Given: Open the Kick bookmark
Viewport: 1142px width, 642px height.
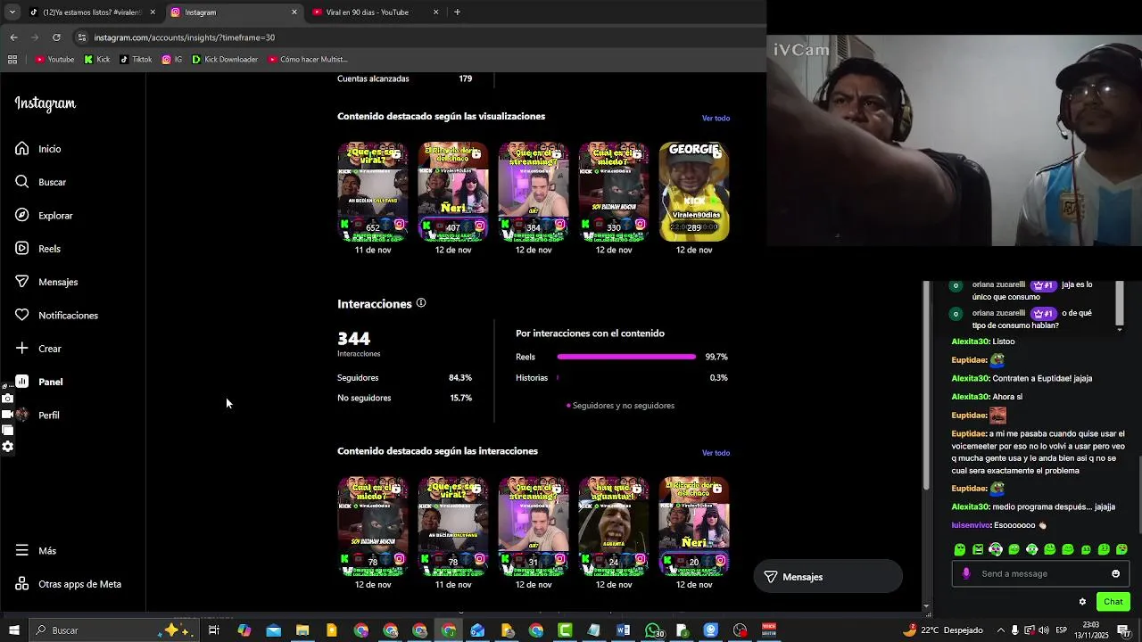Looking at the screenshot, I should click(x=97, y=60).
